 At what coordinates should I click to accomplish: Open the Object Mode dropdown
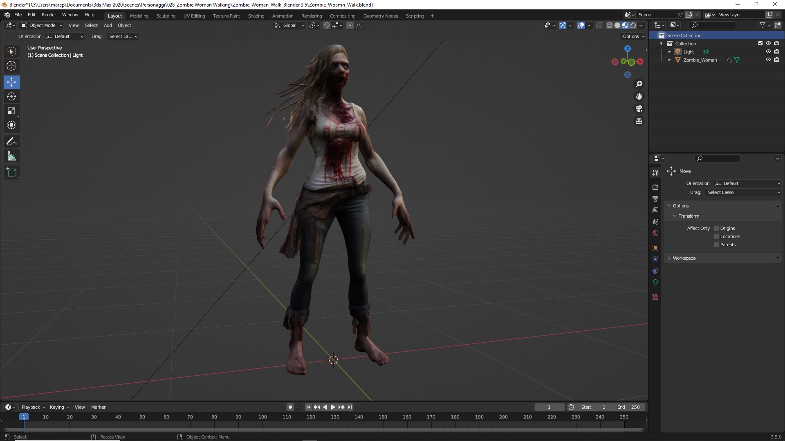click(x=42, y=25)
